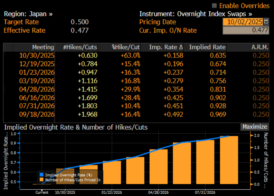The image size is (274, 196).
Task: Select the Implied Rate column header
Action: point(207,47)
